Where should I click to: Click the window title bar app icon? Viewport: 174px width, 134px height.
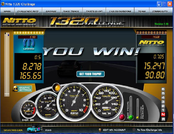pos(3,4)
